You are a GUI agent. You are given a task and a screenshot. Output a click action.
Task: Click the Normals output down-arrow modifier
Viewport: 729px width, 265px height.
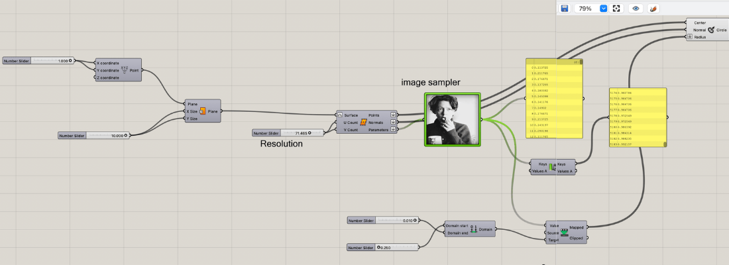[394, 123]
